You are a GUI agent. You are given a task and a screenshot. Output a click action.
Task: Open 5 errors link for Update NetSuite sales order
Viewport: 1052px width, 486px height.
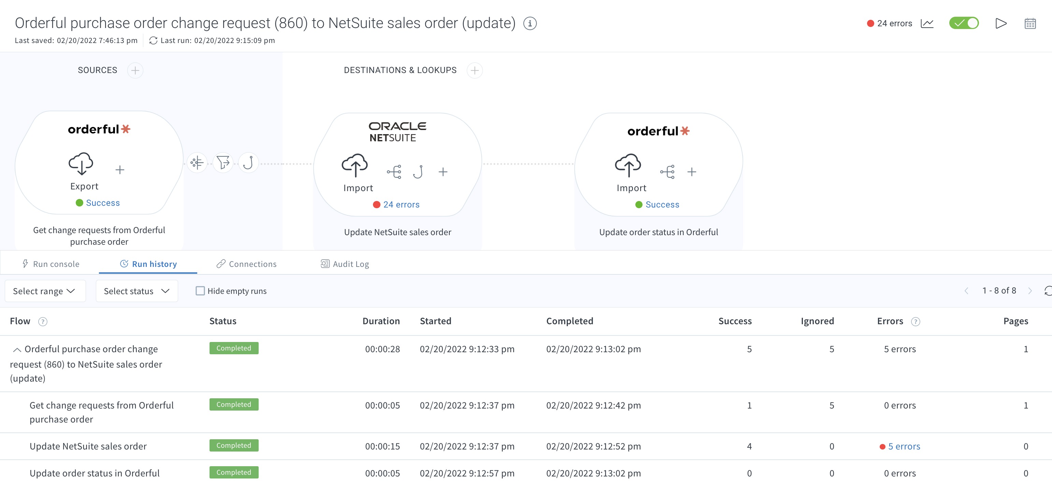(x=904, y=446)
